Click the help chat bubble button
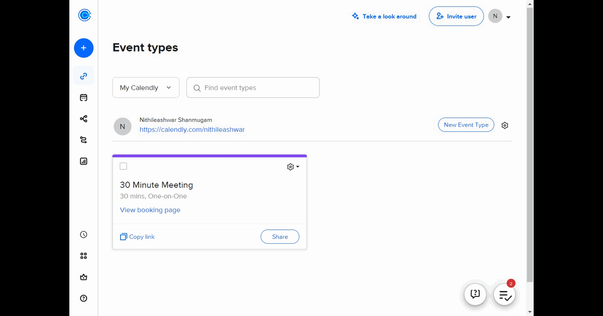Viewport: 603px width, 316px height. [475, 294]
